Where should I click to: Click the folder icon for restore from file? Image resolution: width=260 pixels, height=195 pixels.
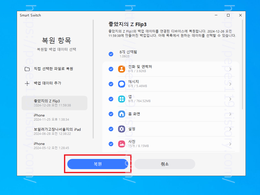27,69
